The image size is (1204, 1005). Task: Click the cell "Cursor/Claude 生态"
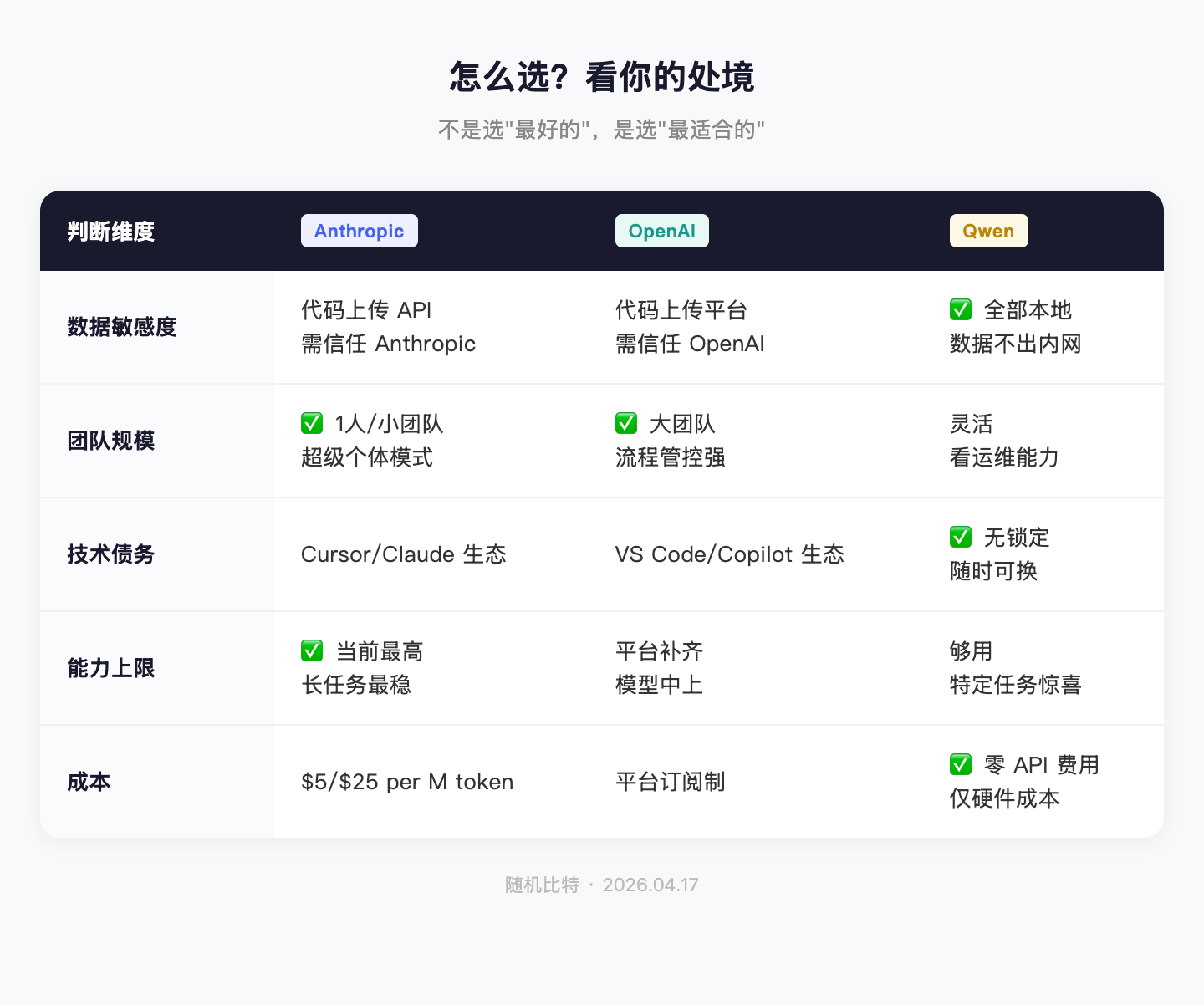click(x=404, y=554)
